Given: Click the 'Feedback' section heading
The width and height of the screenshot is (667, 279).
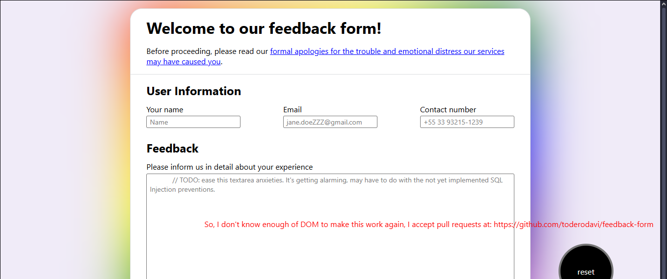Looking at the screenshot, I should pos(172,149).
